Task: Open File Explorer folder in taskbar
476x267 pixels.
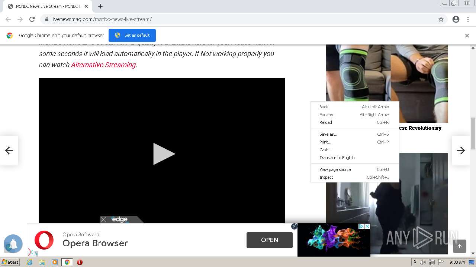Action: [42, 262]
